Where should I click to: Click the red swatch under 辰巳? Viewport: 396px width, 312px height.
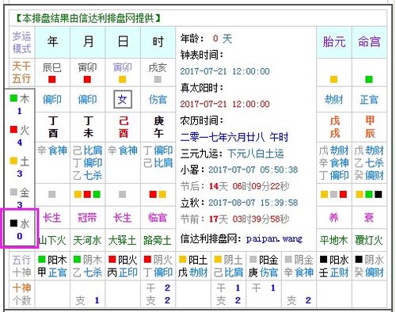(52, 79)
